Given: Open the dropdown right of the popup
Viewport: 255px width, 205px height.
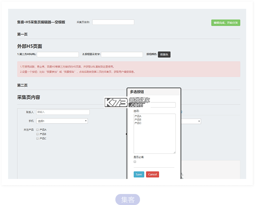Looking at the screenshot, I should tap(191, 121).
